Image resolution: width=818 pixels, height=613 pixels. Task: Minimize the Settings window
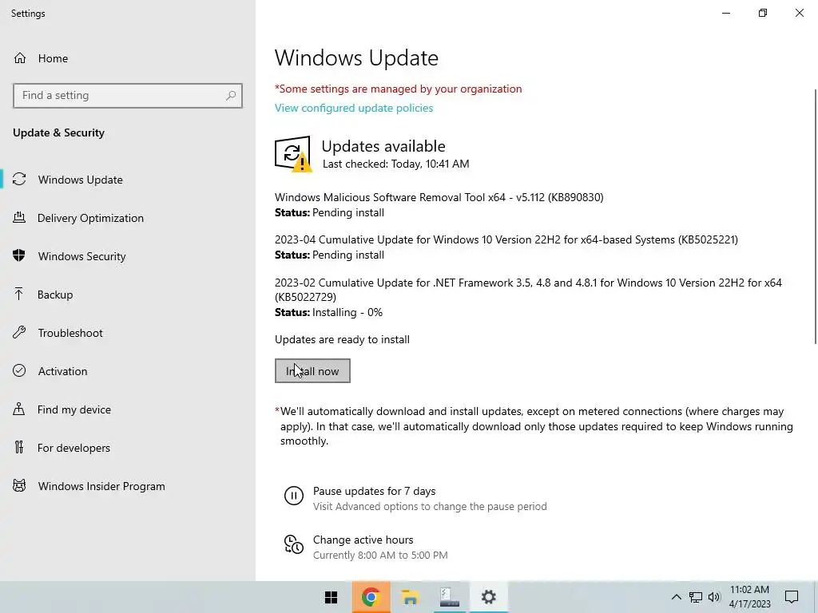point(726,13)
